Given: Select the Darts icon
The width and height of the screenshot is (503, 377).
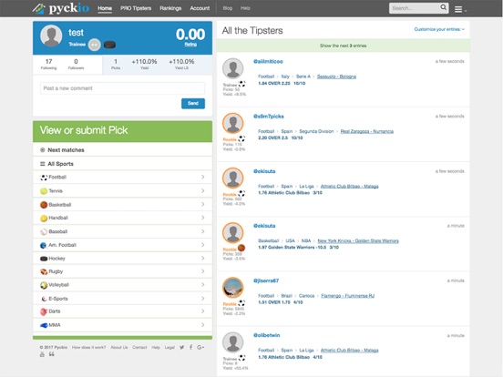Looking at the screenshot, I should (44, 311).
